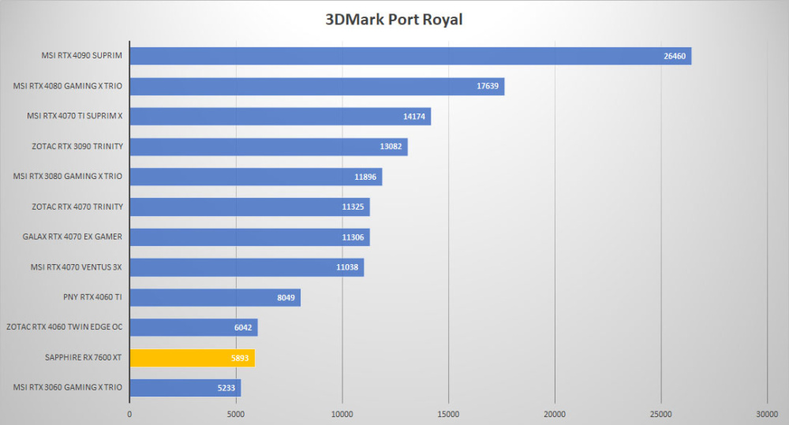
Task: Click the data label 11306
Action: pyautogui.click(x=353, y=237)
